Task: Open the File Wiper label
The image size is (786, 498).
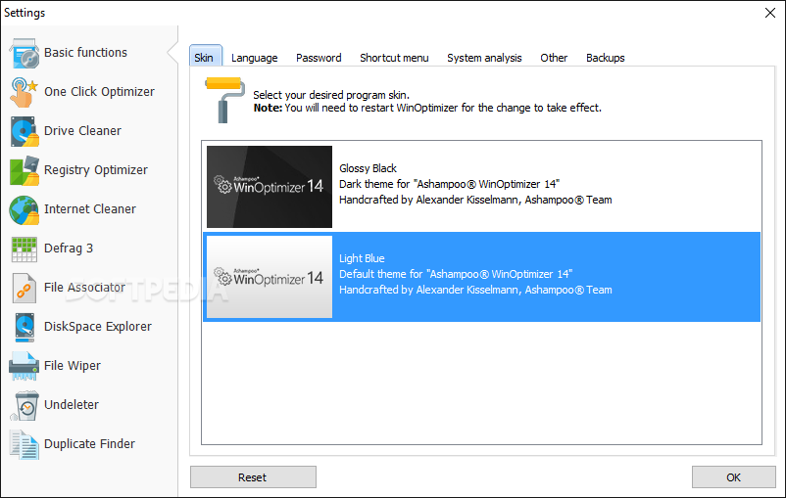Action: click(x=73, y=366)
